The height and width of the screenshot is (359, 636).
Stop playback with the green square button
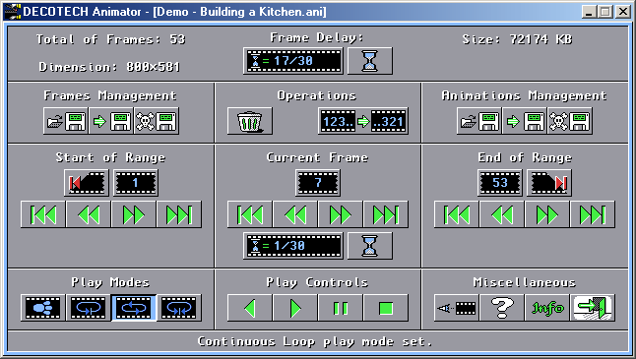click(x=386, y=308)
